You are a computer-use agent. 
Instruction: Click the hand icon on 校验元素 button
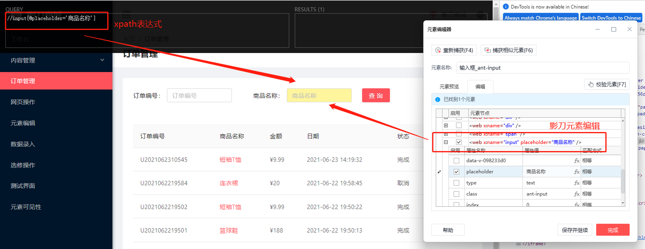[x=591, y=84]
